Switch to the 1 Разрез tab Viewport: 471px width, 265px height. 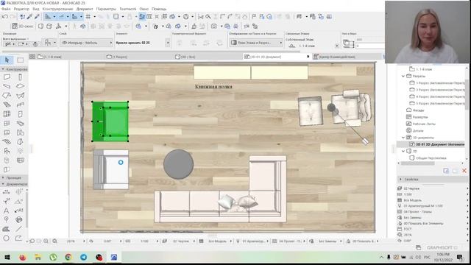coord(117,57)
